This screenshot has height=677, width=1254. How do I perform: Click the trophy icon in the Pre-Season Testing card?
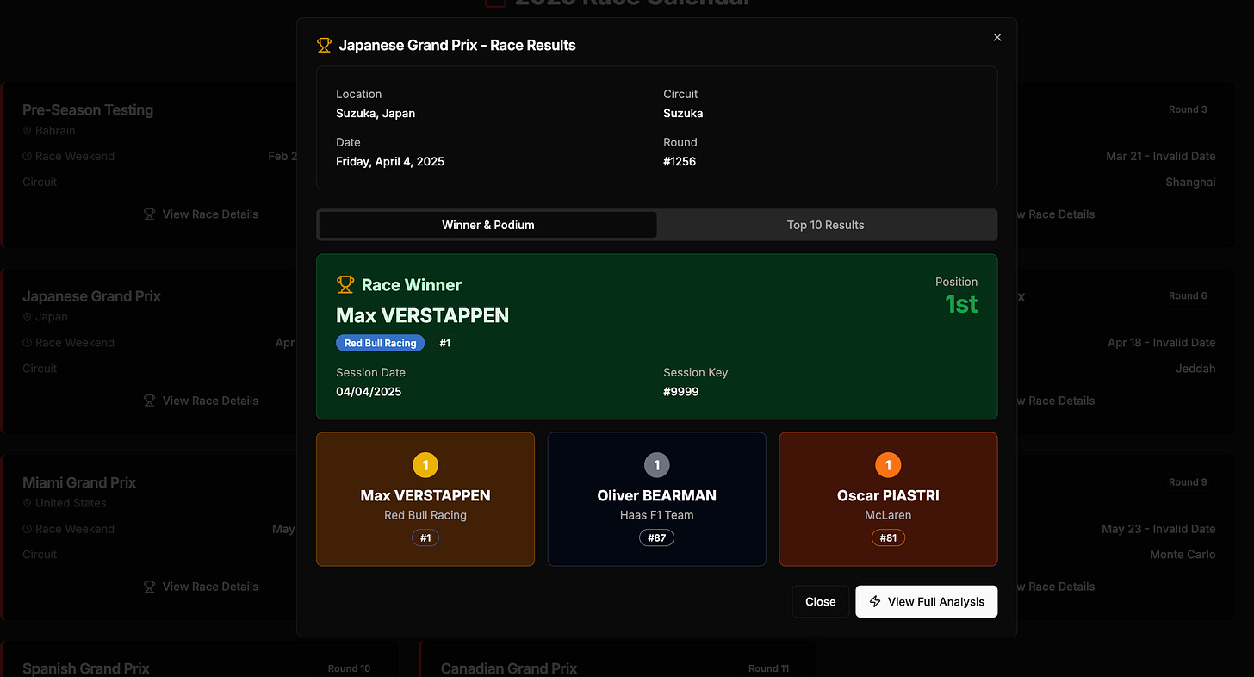click(150, 214)
